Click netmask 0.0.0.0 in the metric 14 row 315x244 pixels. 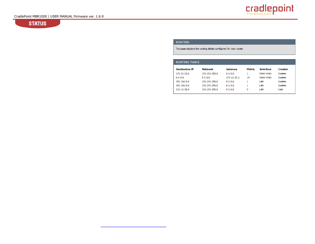(206, 78)
